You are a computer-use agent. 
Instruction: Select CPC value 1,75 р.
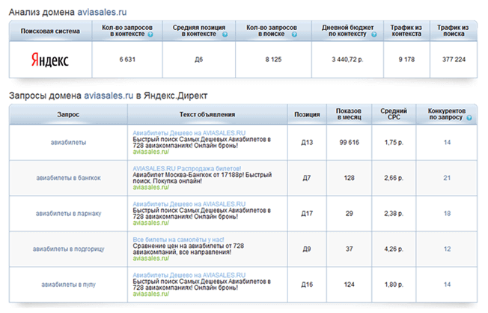394,142
